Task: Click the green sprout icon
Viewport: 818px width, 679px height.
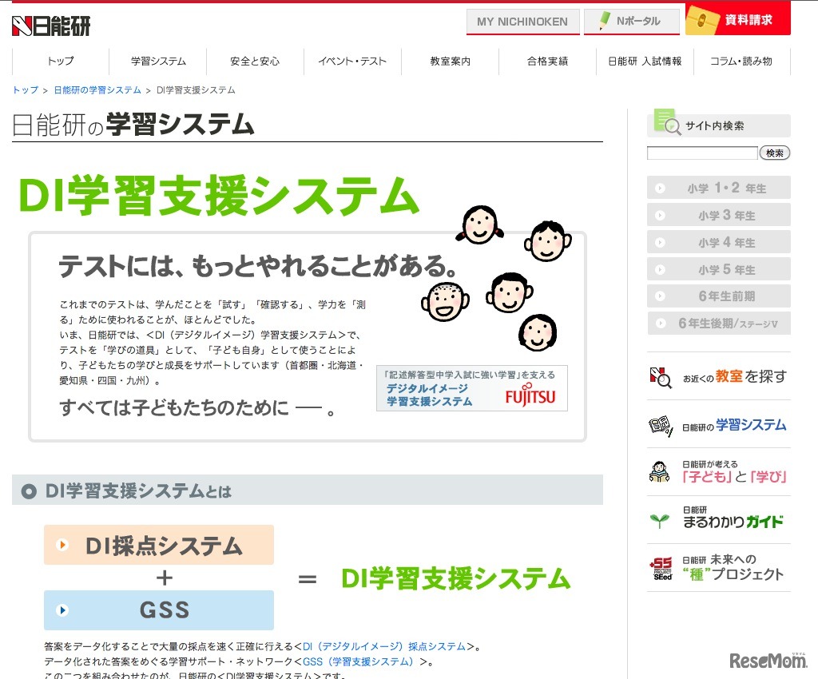Action: point(660,521)
